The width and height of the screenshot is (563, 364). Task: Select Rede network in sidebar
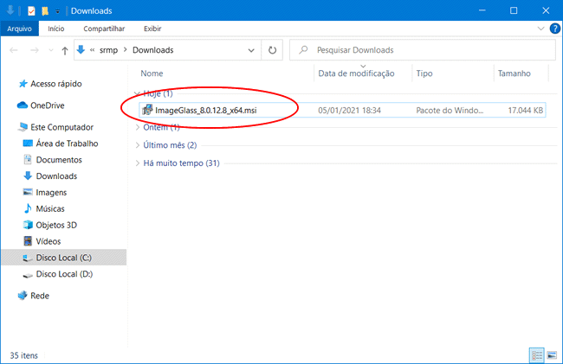[x=40, y=295]
